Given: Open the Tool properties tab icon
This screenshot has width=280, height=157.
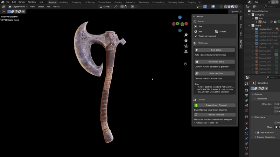Looking at the screenshot, I should 247,84.
